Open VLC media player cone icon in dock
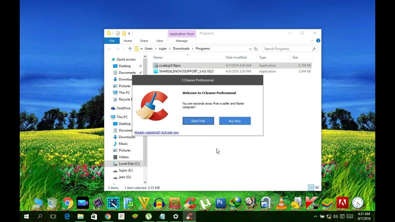Viewport: 395px width, 222px height. (x=281, y=203)
